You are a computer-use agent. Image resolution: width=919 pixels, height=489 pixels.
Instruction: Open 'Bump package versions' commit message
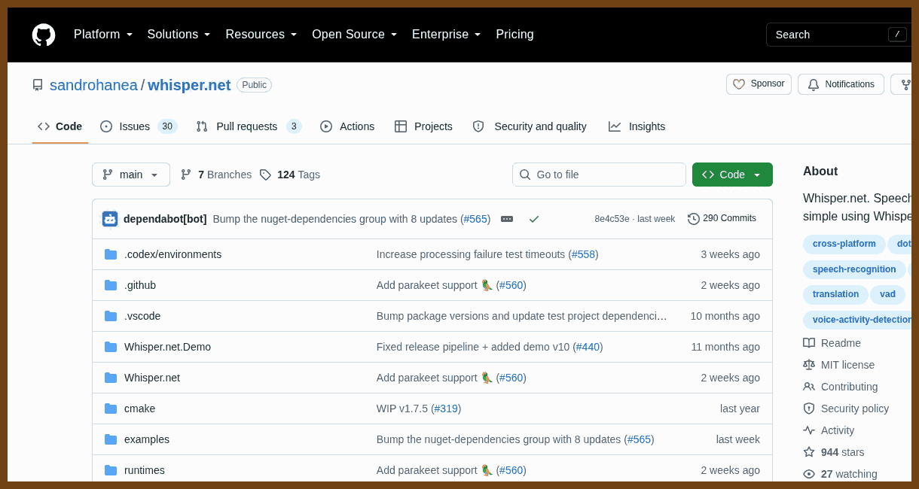(x=522, y=316)
